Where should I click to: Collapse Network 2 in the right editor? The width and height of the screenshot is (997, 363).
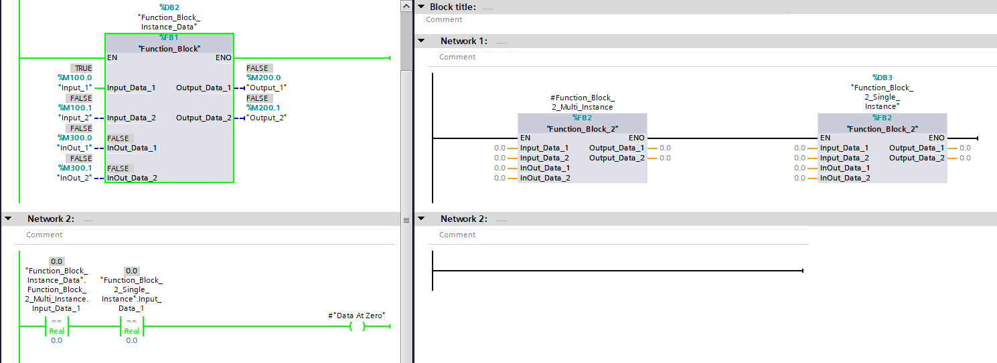421,219
